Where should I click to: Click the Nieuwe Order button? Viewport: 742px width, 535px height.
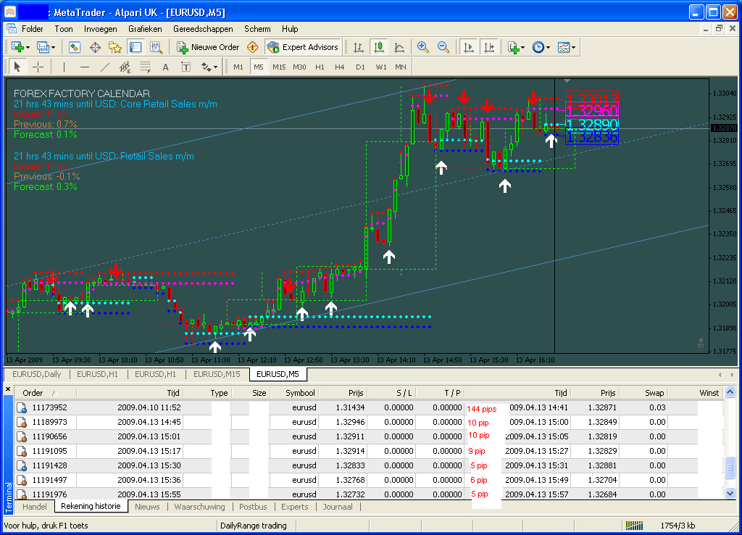tap(209, 47)
